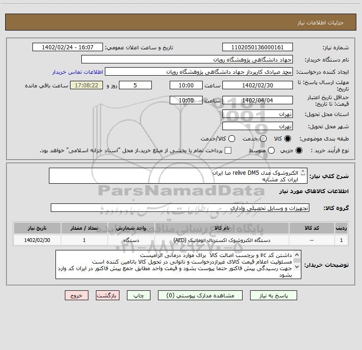Open اطلاعات تماس خریدار link
The width and height of the screenshot is (362, 350).
(x=78, y=72)
